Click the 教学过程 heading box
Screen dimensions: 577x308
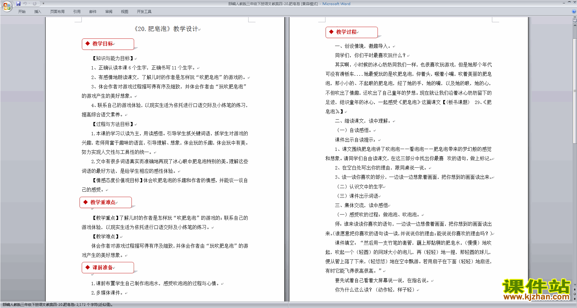(352, 32)
